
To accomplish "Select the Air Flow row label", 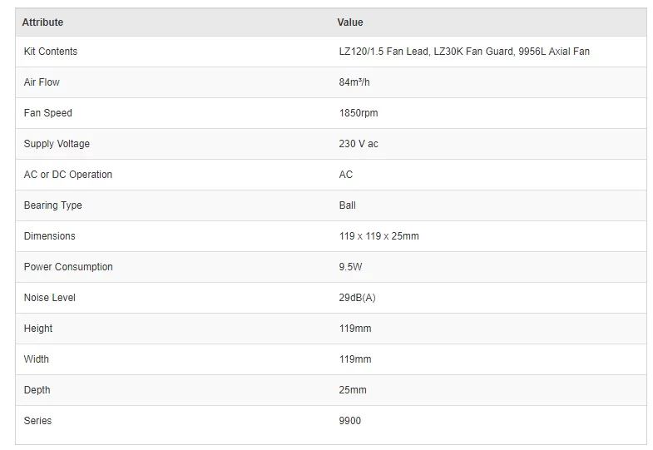I will [42, 82].
